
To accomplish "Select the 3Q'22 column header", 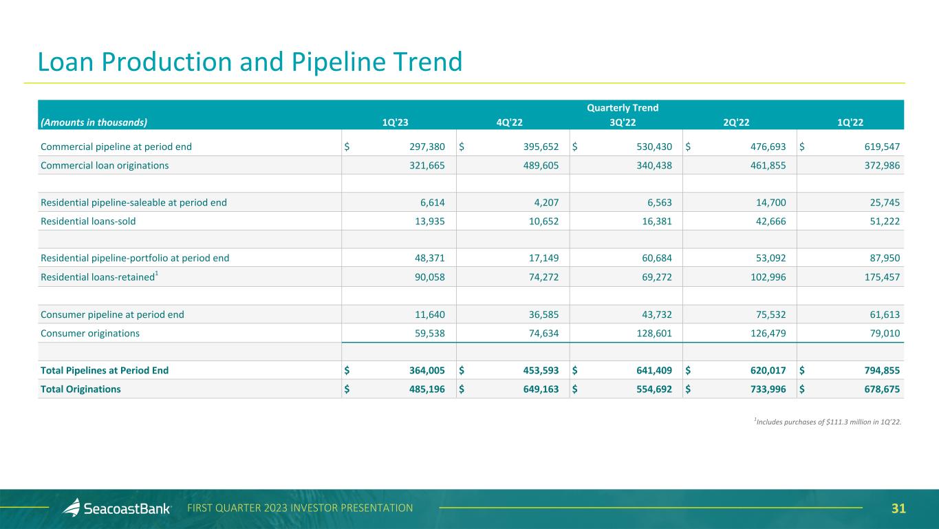I will pos(623,122).
